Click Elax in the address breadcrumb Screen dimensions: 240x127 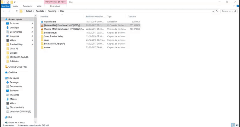62,11
